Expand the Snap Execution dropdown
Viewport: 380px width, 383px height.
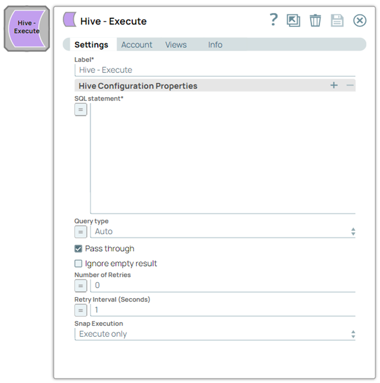215,334
